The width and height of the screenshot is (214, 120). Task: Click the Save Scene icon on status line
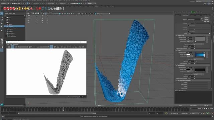(x=16, y=3)
